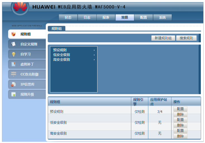Click the light bulb icon beside 自学习
The width and height of the screenshot is (205, 143).
coord(13,54)
